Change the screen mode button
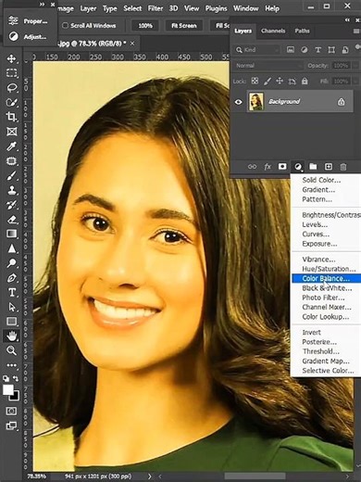Screen dimensions: 361x482 pos(12,425)
